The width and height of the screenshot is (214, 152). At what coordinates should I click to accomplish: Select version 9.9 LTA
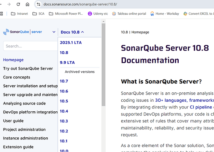67,62
